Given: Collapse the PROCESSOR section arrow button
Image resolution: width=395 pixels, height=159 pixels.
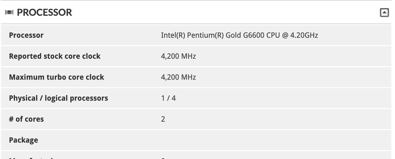Looking at the screenshot, I should pyautogui.click(x=384, y=12).
